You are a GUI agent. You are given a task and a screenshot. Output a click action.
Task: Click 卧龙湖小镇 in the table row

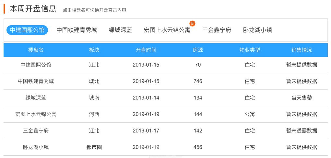point(36,147)
